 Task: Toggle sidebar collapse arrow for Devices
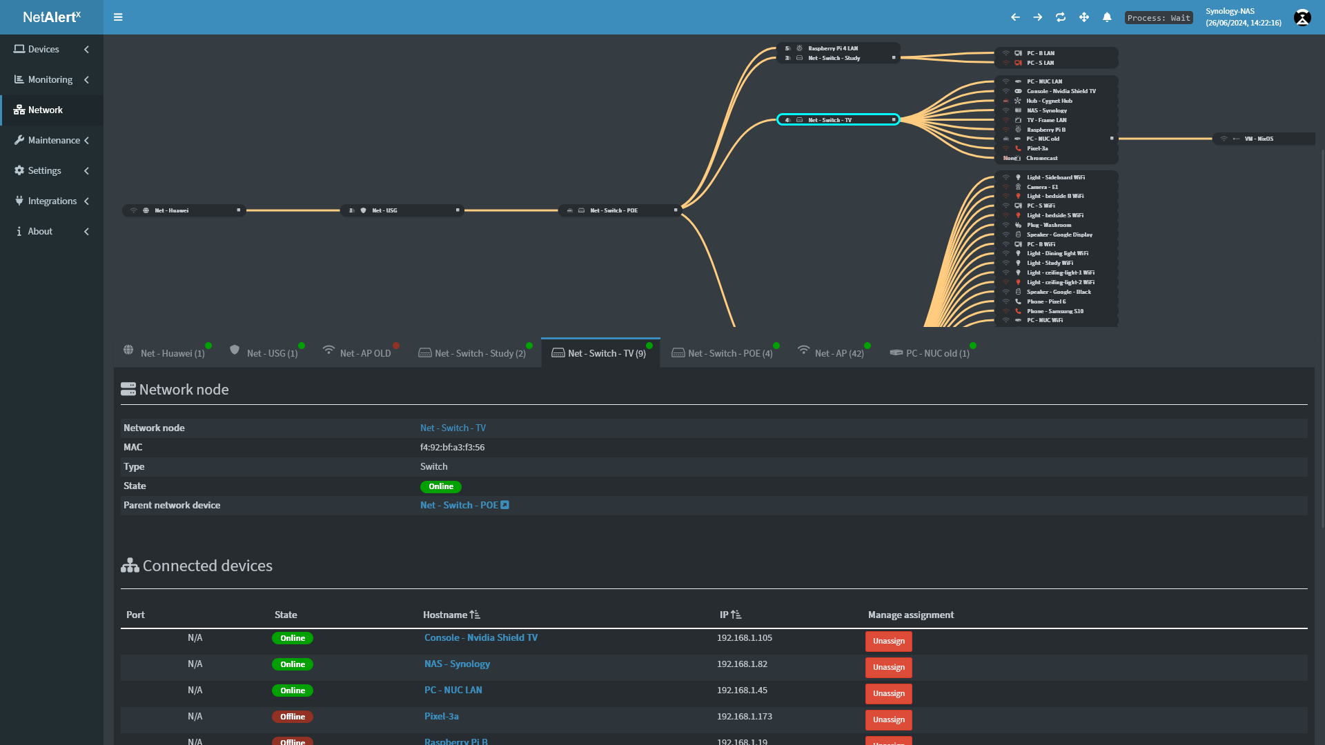[88, 49]
